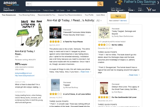Click the orange search magnifier button

point(100,4)
